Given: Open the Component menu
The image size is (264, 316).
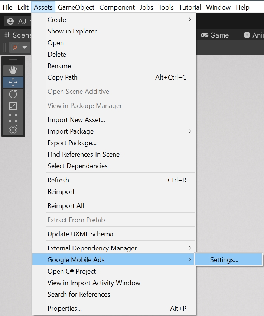Looking at the screenshot, I should [x=117, y=7].
